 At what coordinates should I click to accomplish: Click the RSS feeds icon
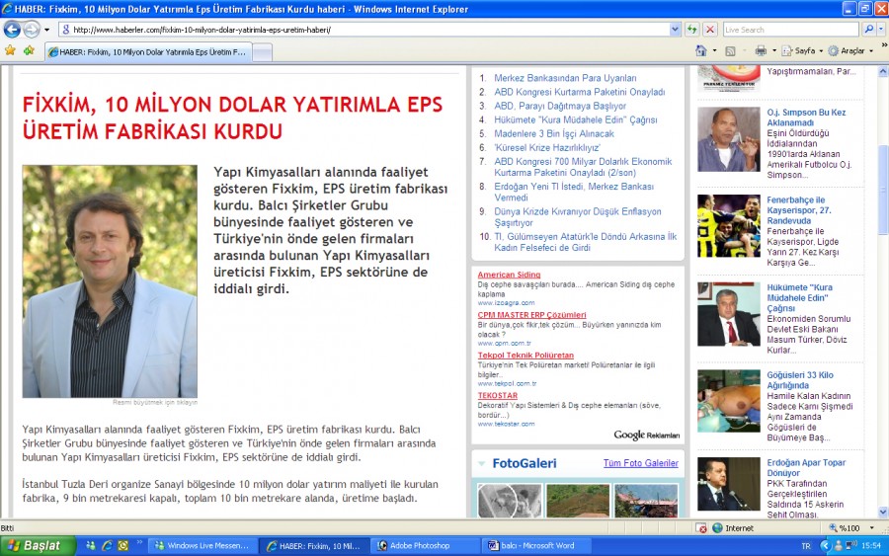[x=730, y=51]
